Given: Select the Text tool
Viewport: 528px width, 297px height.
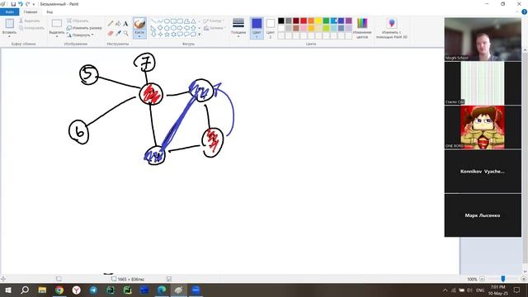Looking at the screenshot, I should (x=125, y=24).
